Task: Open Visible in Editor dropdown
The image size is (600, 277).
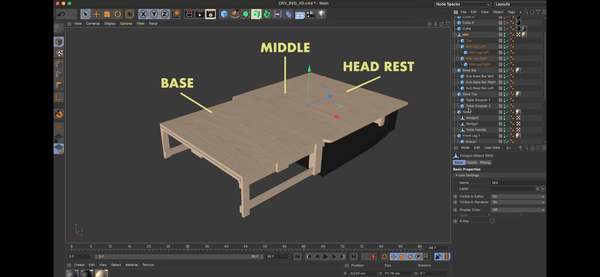Action: click(518, 196)
